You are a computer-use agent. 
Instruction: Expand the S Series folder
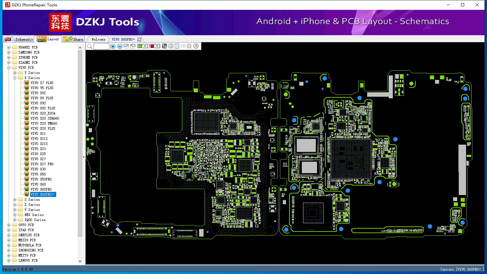coord(15,199)
